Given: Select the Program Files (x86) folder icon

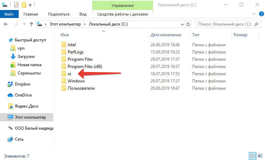Looking at the screenshot, I should [x=64, y=67].
